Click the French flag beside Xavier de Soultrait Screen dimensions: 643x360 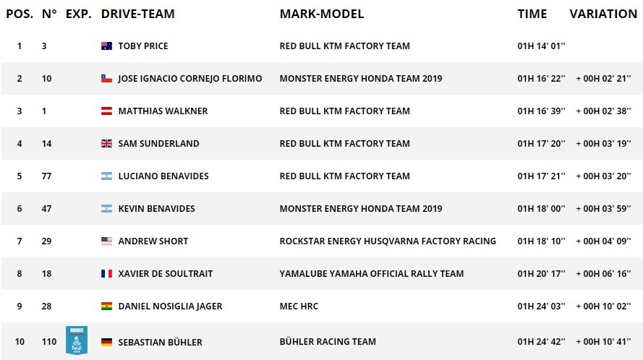point(106,273)
